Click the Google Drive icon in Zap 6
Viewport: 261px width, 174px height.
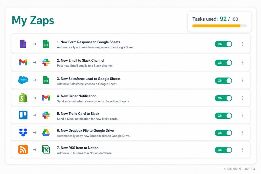(46, 132)
